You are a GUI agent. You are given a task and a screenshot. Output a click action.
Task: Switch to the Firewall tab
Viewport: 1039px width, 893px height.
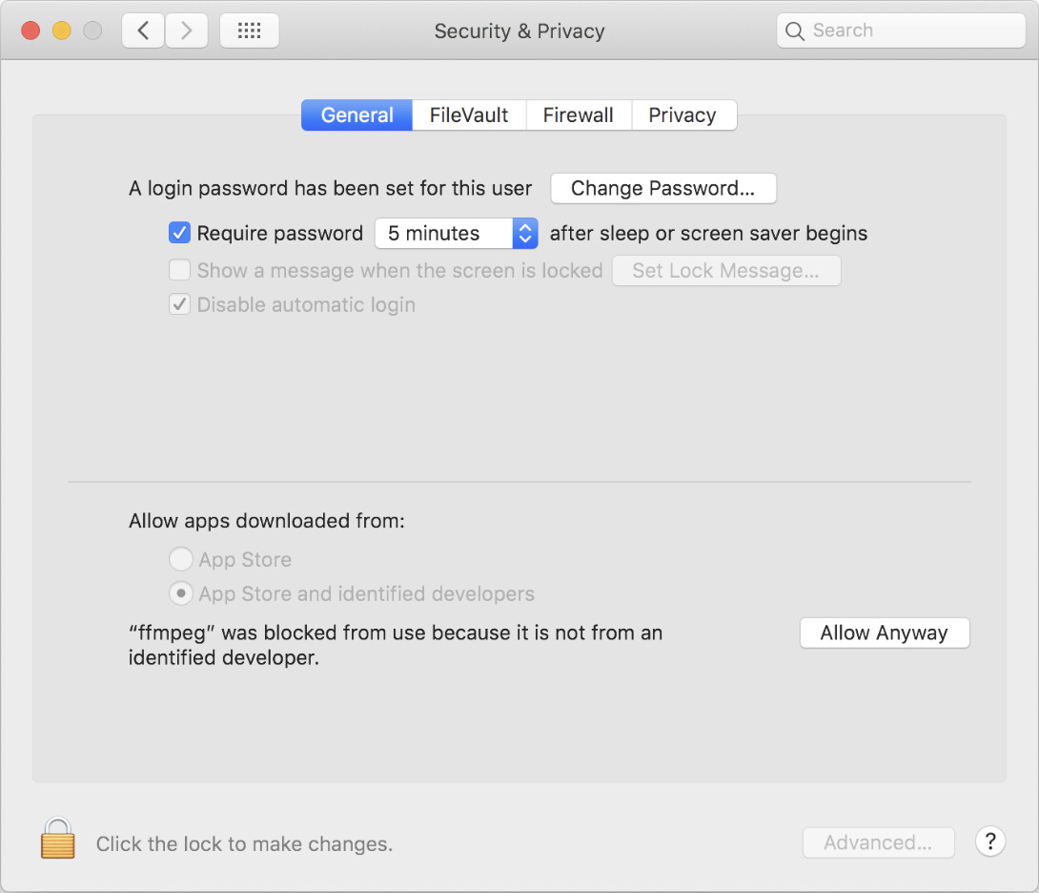[578, 115]
